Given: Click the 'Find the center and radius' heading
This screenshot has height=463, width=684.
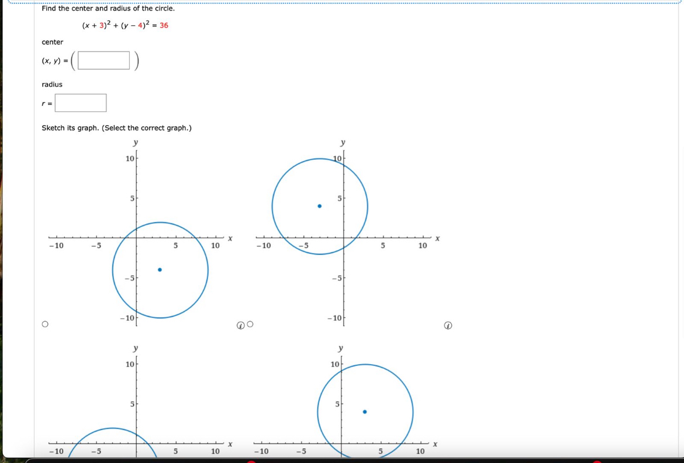Looking at the screenshot, I should click(108, 8).
